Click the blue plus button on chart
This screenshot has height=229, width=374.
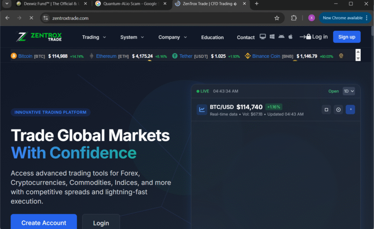tap(350, 109)
